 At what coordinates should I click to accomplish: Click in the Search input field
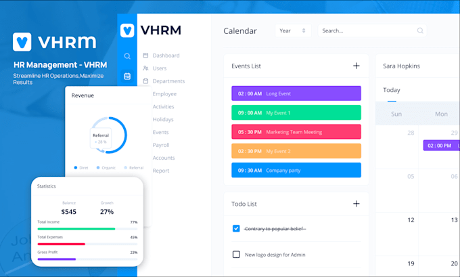[372, 30]
